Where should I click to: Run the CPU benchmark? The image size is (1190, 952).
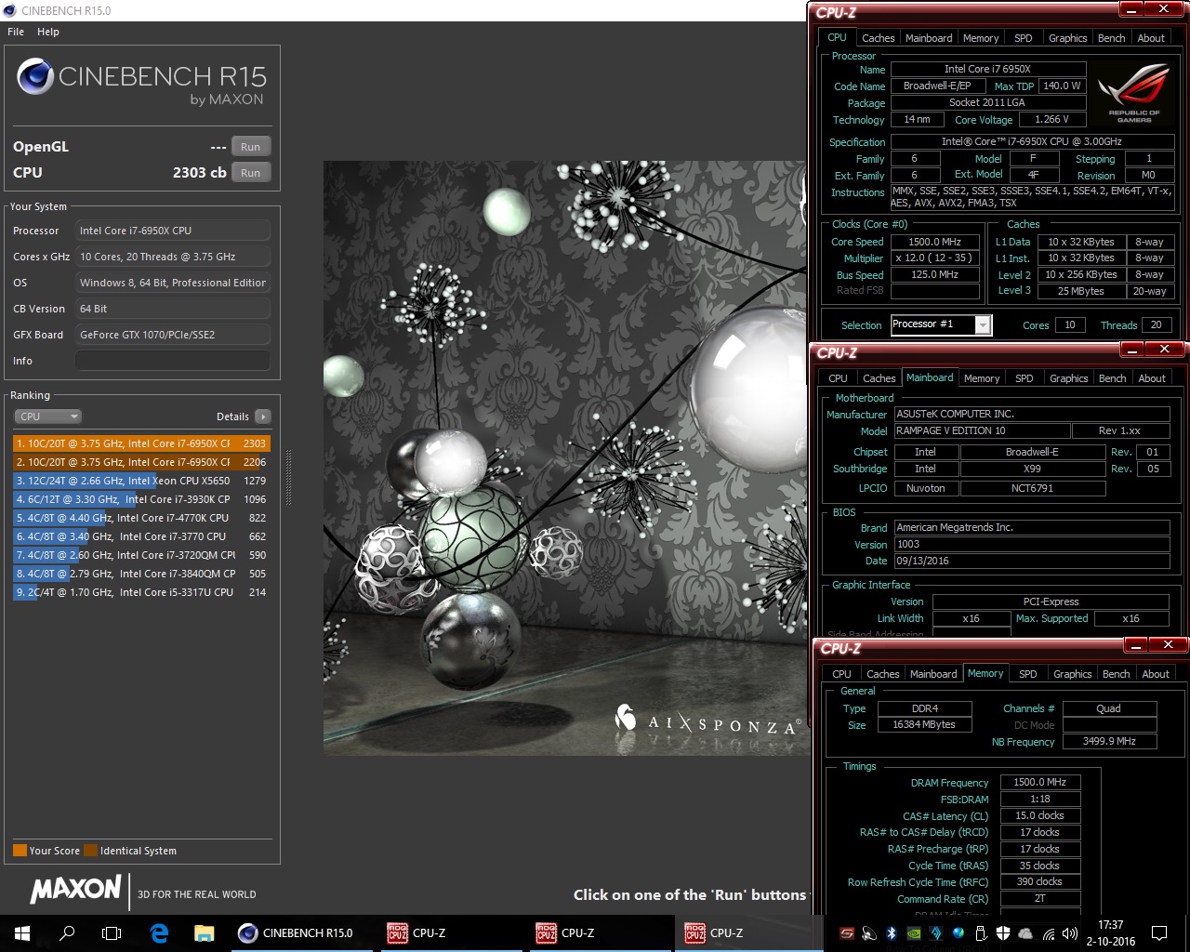coord(251,173)
